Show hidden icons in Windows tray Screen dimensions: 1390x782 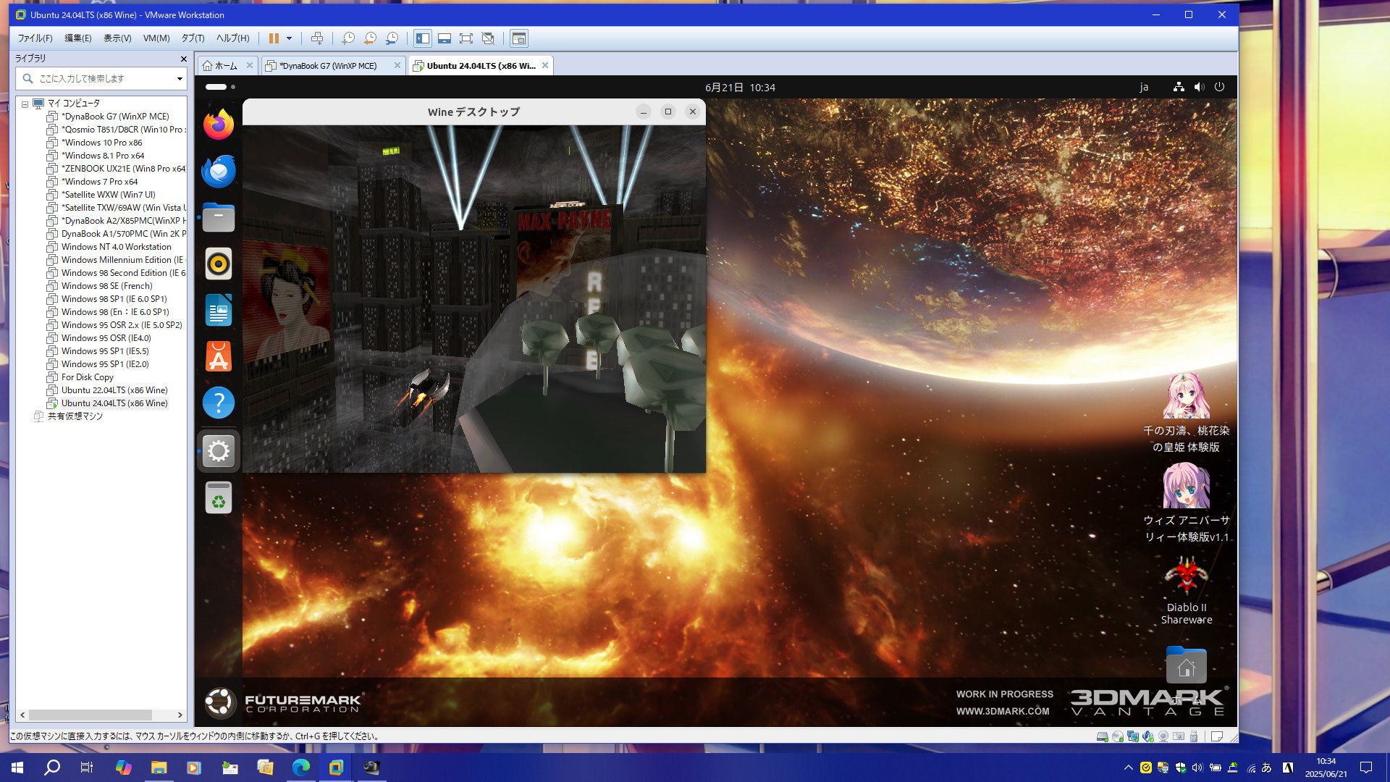click(x=1128, y=768)
